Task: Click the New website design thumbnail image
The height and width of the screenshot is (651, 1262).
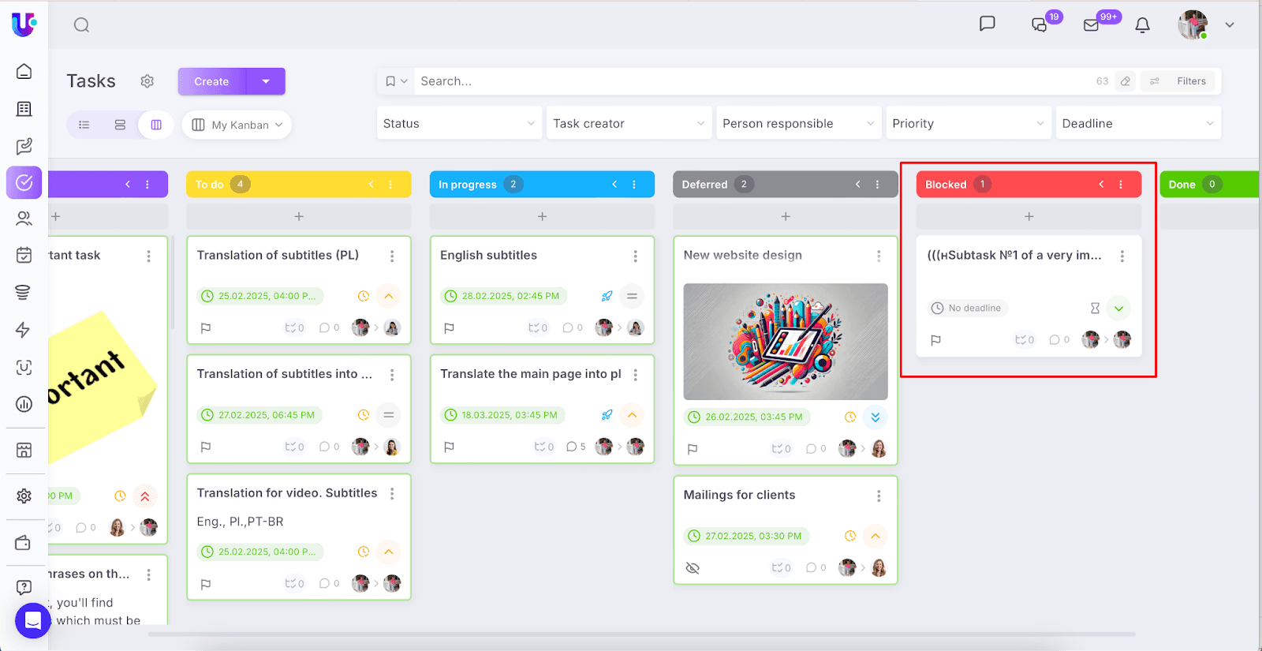Action: click(785, 342)
